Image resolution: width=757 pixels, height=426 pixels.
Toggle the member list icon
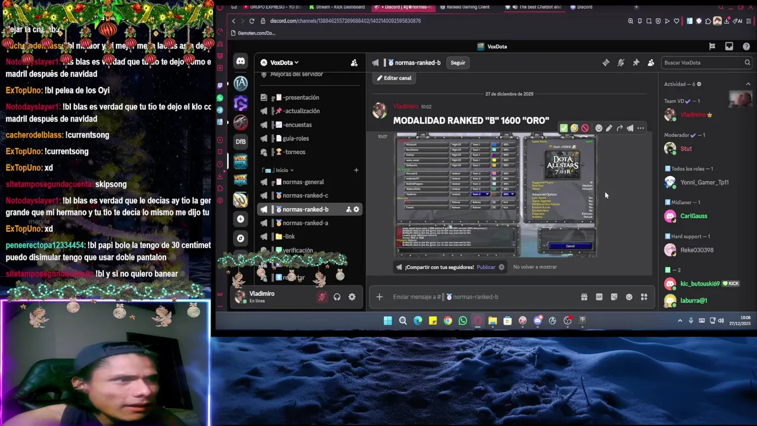[x=651, y=63]
